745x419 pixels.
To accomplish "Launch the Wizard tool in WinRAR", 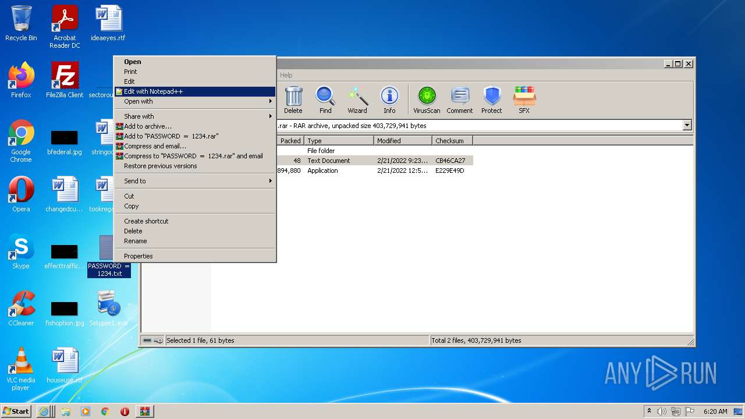I will (357, 100).
